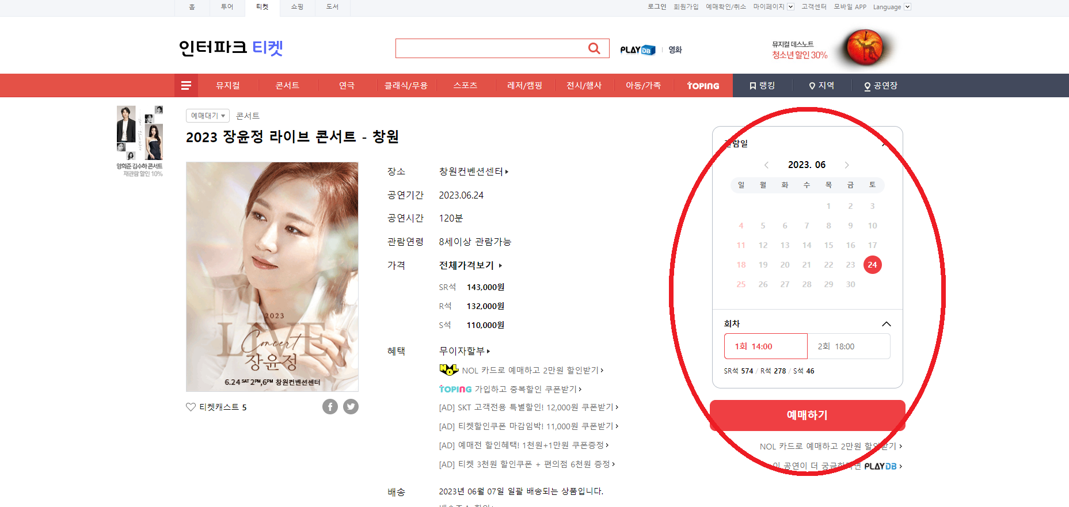Switch to the 쇼핑 top tab
1069x507 pixels.
tap(297, 7)
